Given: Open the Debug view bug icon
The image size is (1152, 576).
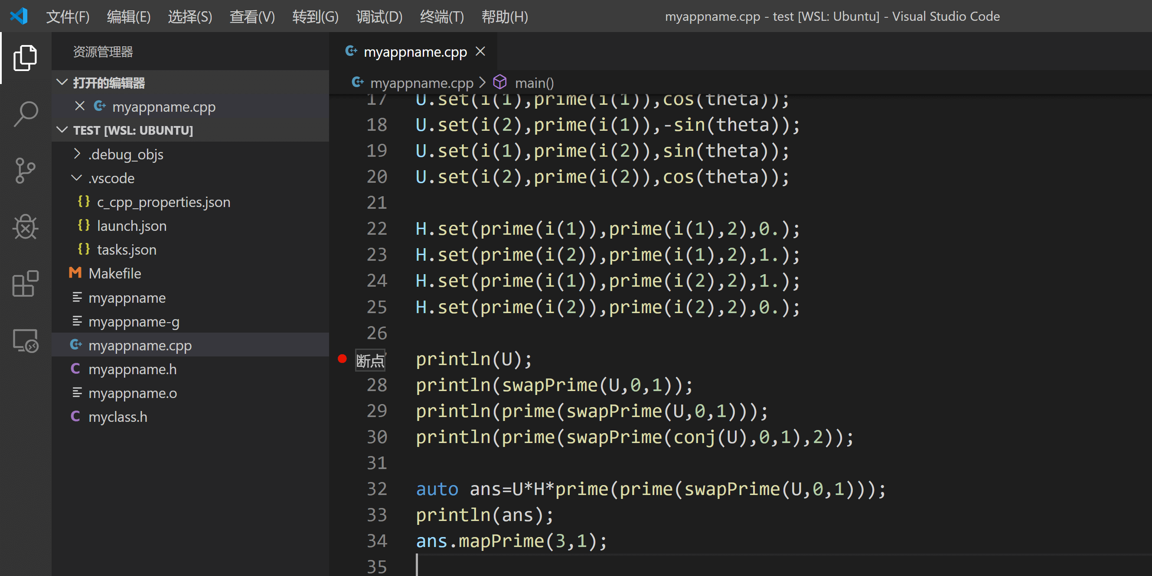Looking at the screenshot, I should pos(25,227).
